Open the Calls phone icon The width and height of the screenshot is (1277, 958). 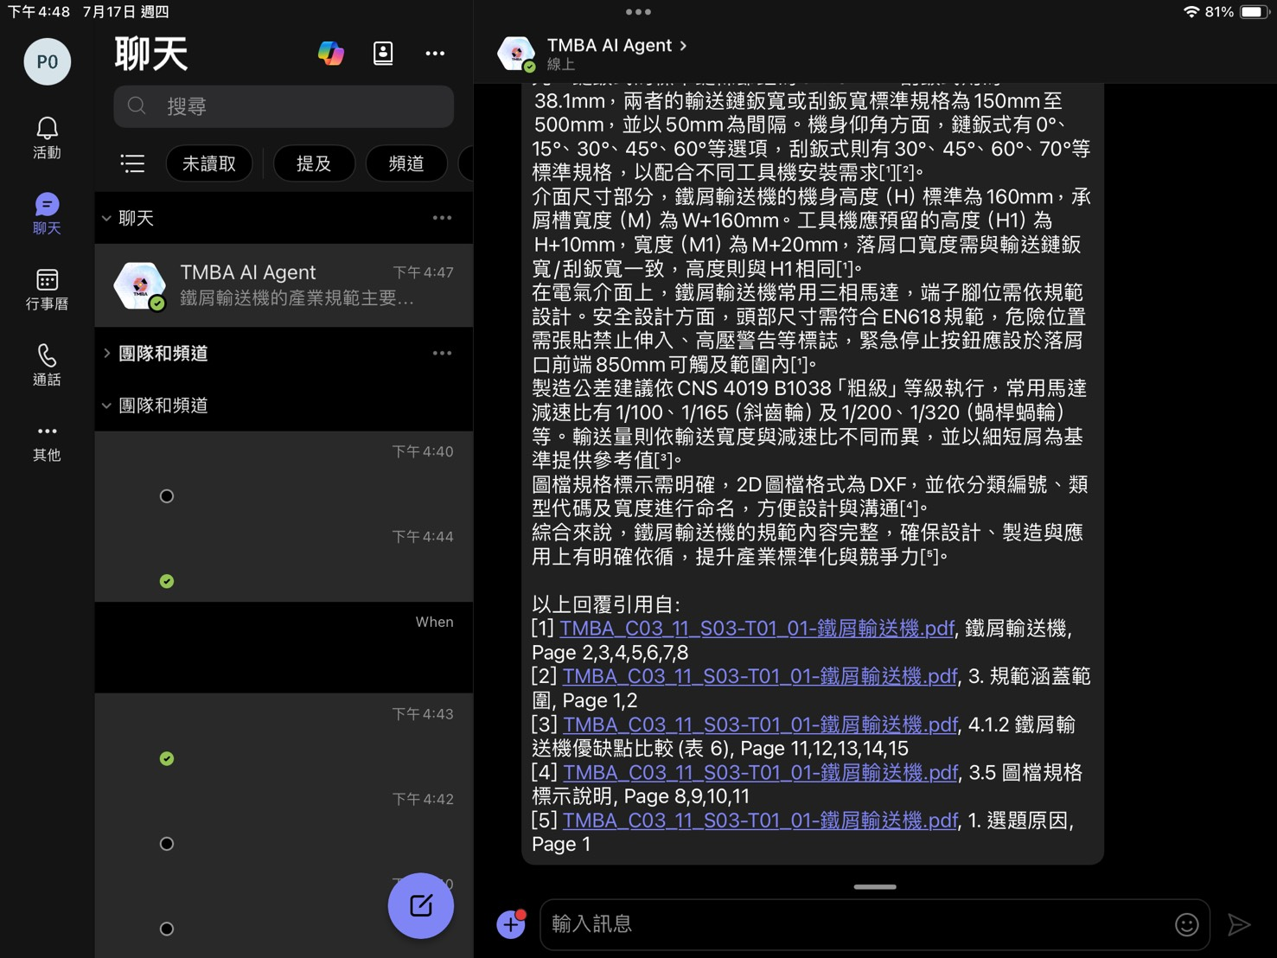click(47, 364)
